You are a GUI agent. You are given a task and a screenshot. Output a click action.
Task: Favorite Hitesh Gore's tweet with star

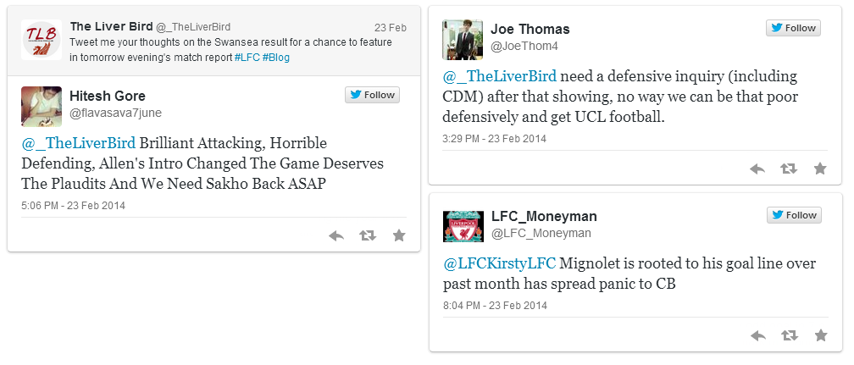point(399,235)
